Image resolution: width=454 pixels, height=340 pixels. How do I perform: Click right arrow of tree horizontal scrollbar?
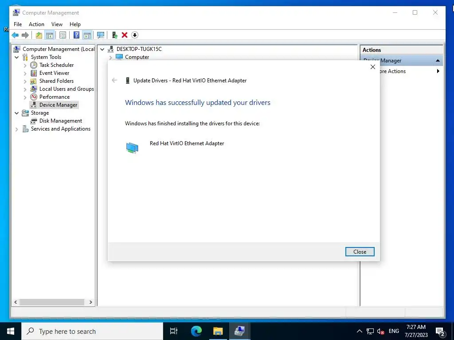(x=90, y=302)
